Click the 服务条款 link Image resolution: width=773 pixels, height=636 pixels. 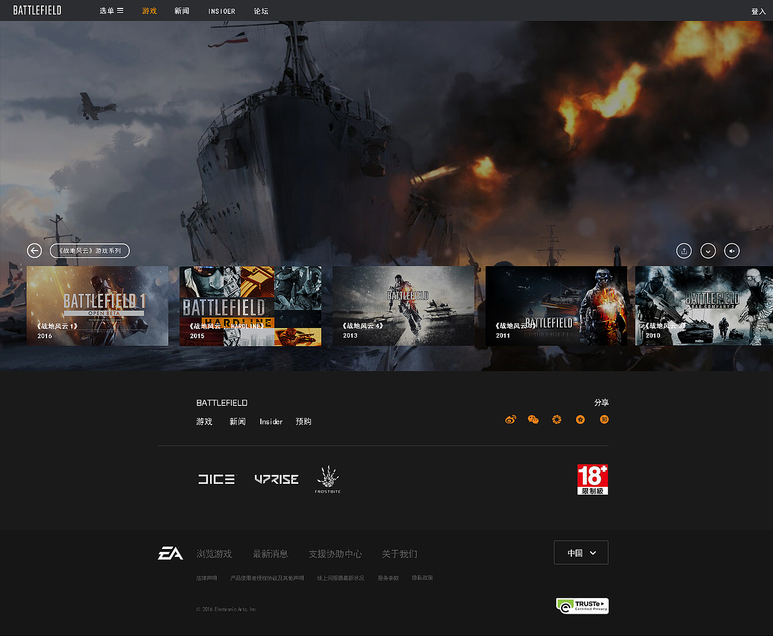tap(388, 578)
